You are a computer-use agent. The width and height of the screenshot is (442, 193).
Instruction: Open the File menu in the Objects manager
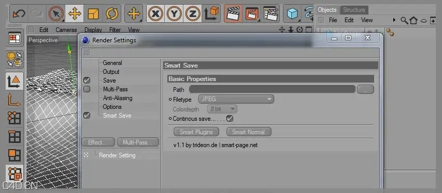pos(333,20)
